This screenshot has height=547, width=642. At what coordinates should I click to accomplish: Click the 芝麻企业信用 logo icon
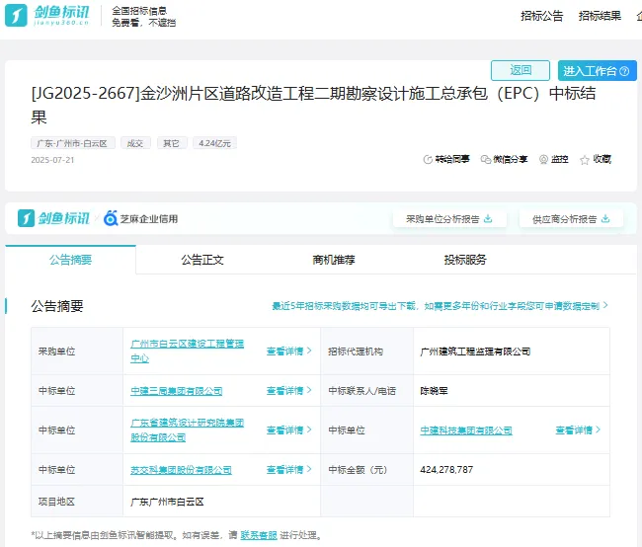[111, 218]
